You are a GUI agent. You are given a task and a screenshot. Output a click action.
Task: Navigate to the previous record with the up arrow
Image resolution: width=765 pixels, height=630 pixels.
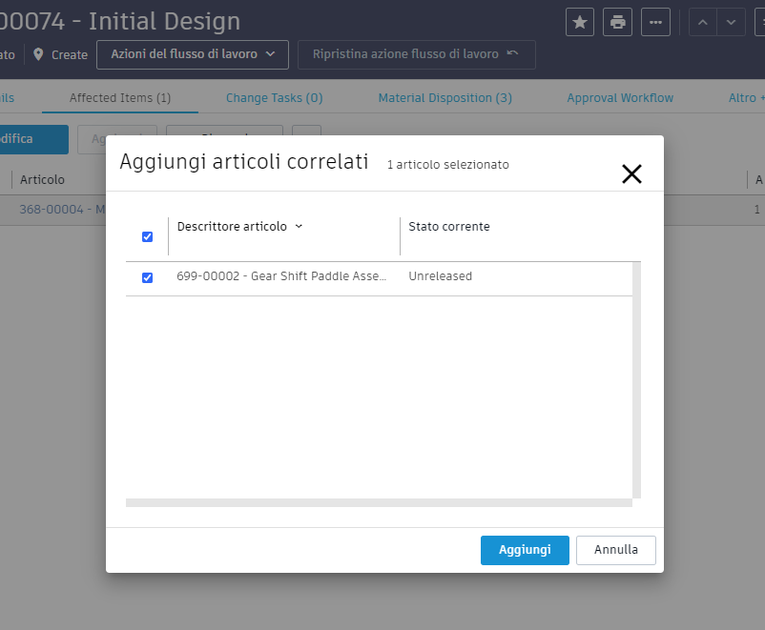[x=705, y=21]
